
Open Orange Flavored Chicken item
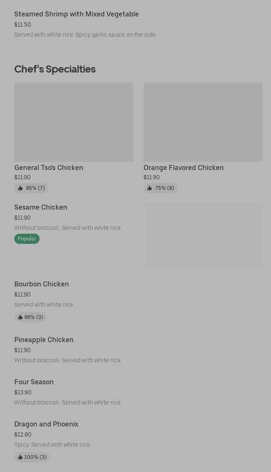click(183, 167)
